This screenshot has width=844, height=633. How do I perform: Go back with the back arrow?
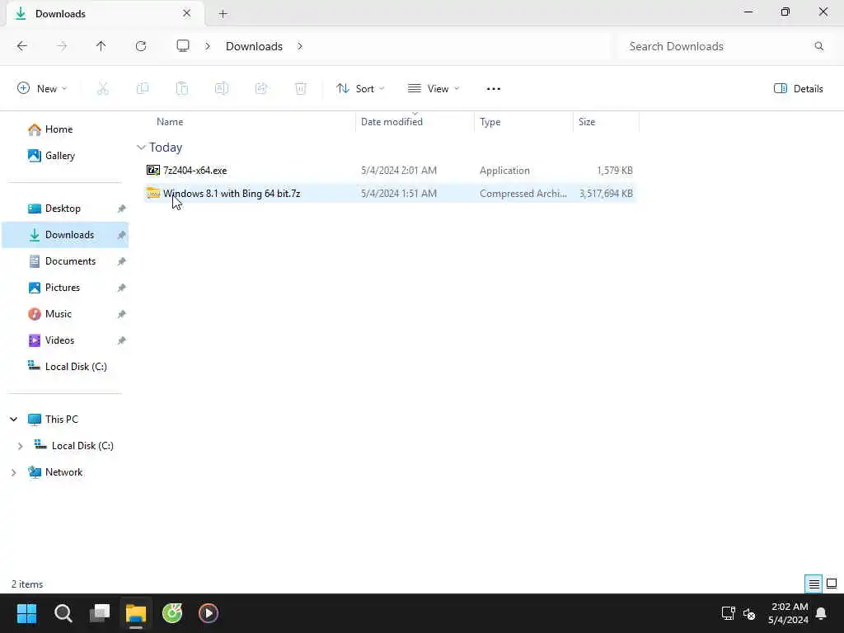[x=22, y=46]
